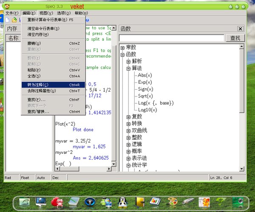
Task: Open the penguin app in the dock
Action: pyautogui.click(x=122, y=202)
